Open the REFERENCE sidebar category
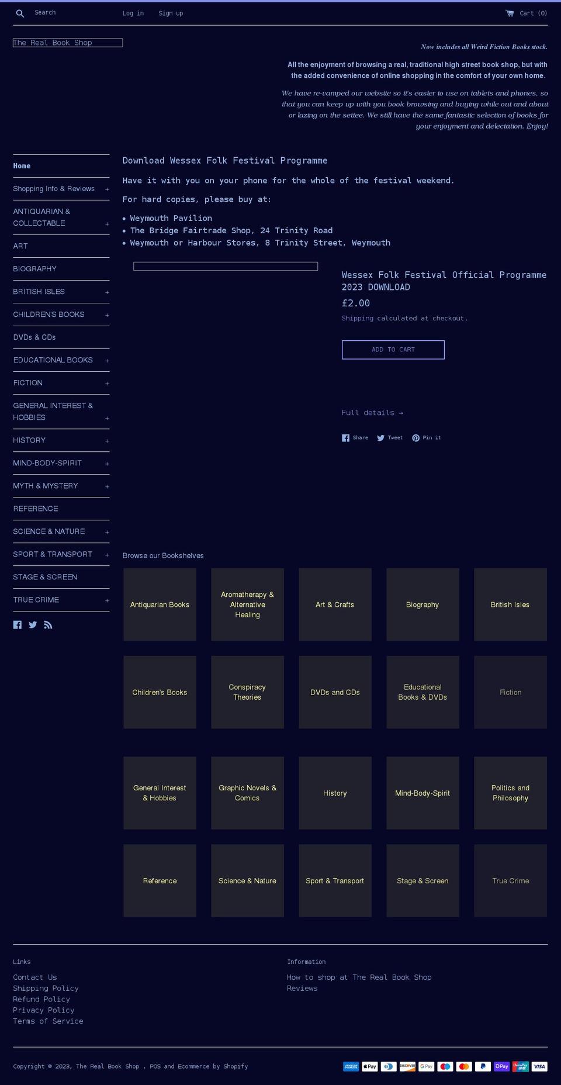The height and width of the screenshot is (1085, 561). pyautogui.click(x=36, y=509)
